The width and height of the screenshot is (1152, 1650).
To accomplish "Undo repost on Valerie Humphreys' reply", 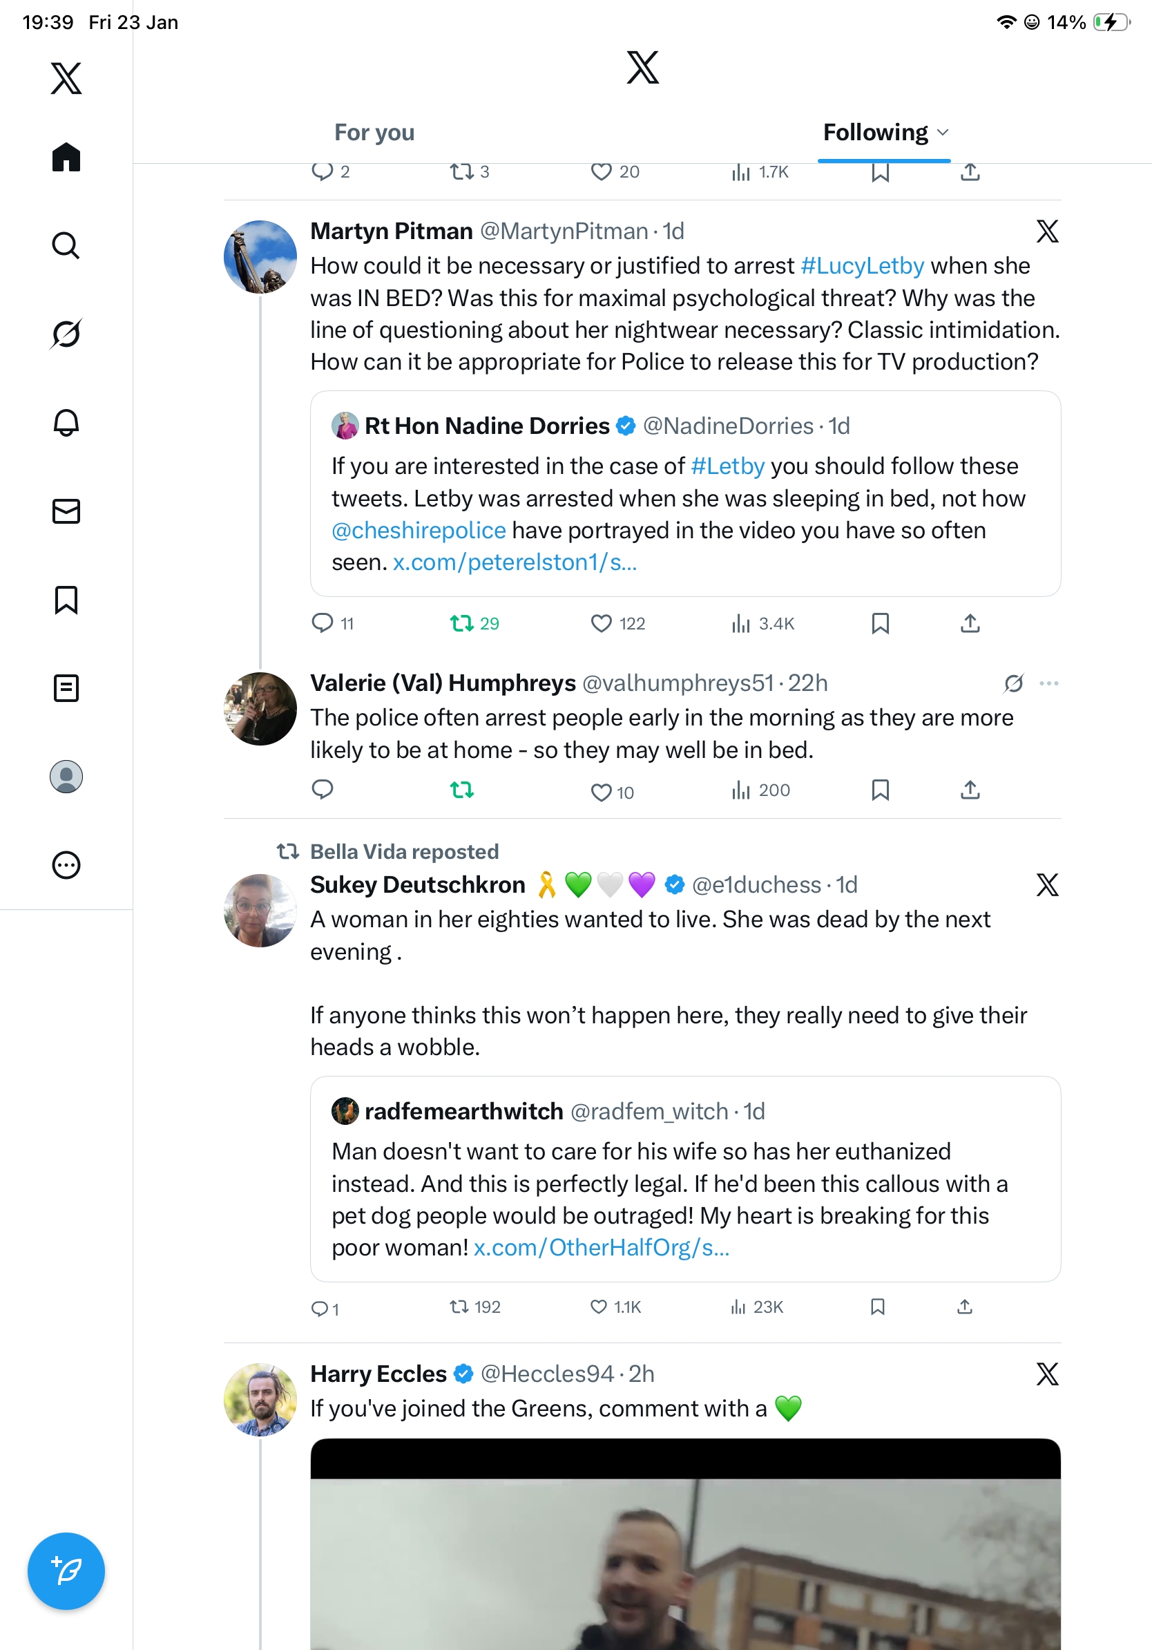I will [462, 790].
